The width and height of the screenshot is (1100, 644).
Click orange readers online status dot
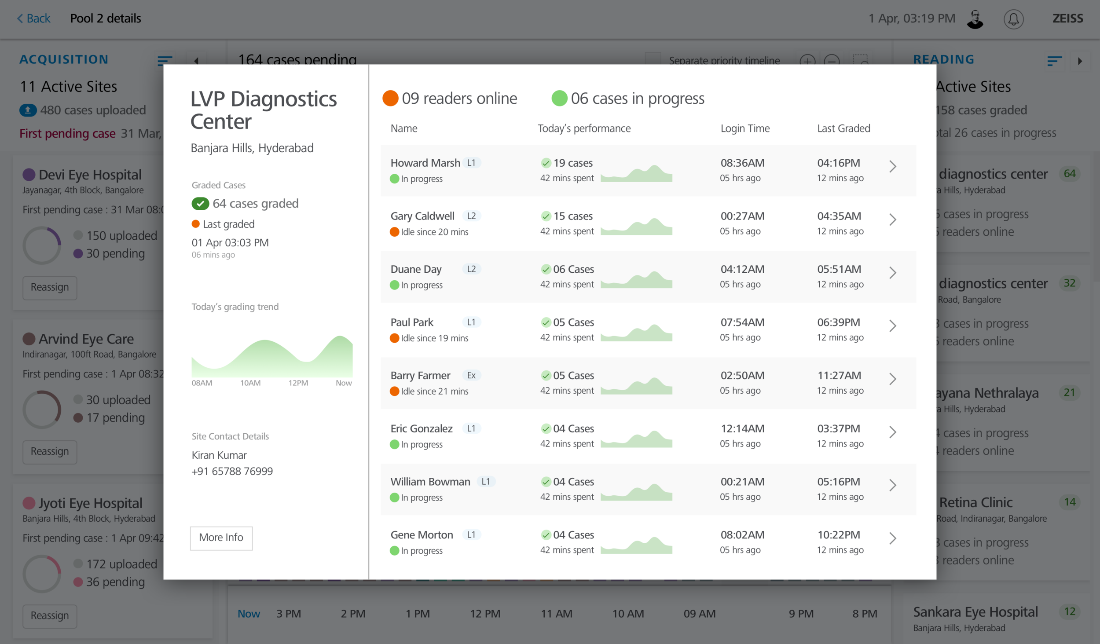click(390, 99)
